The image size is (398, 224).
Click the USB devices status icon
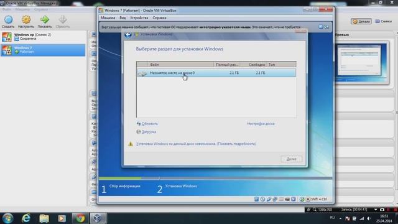coord(269,199)
